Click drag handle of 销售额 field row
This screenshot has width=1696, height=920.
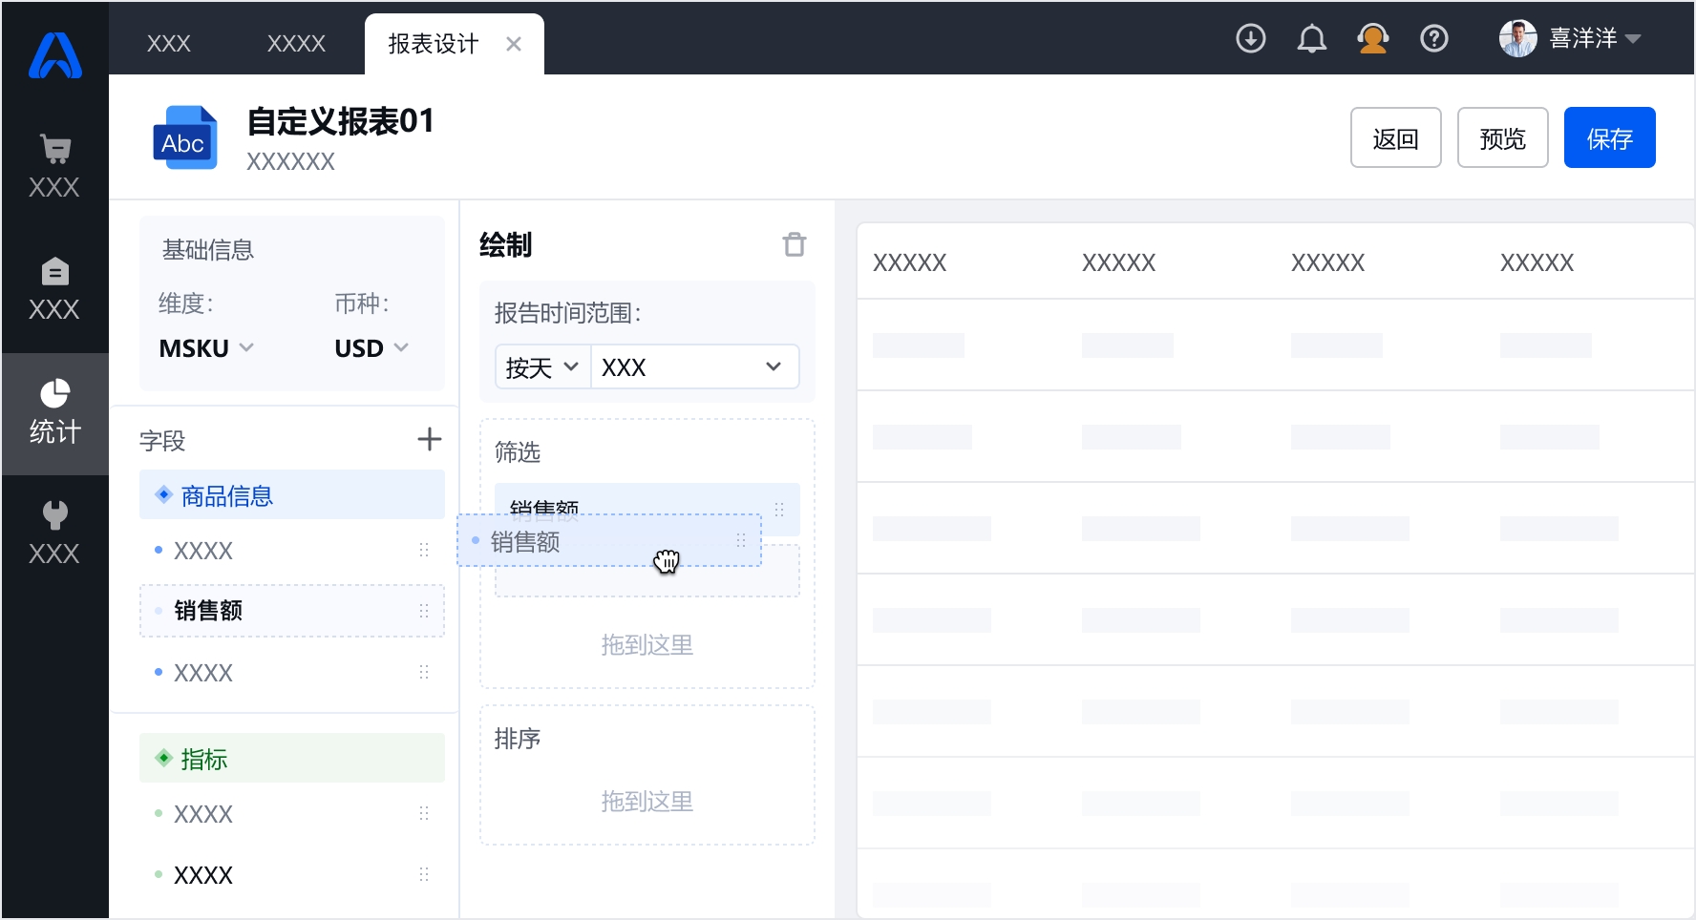pos(424,611)
